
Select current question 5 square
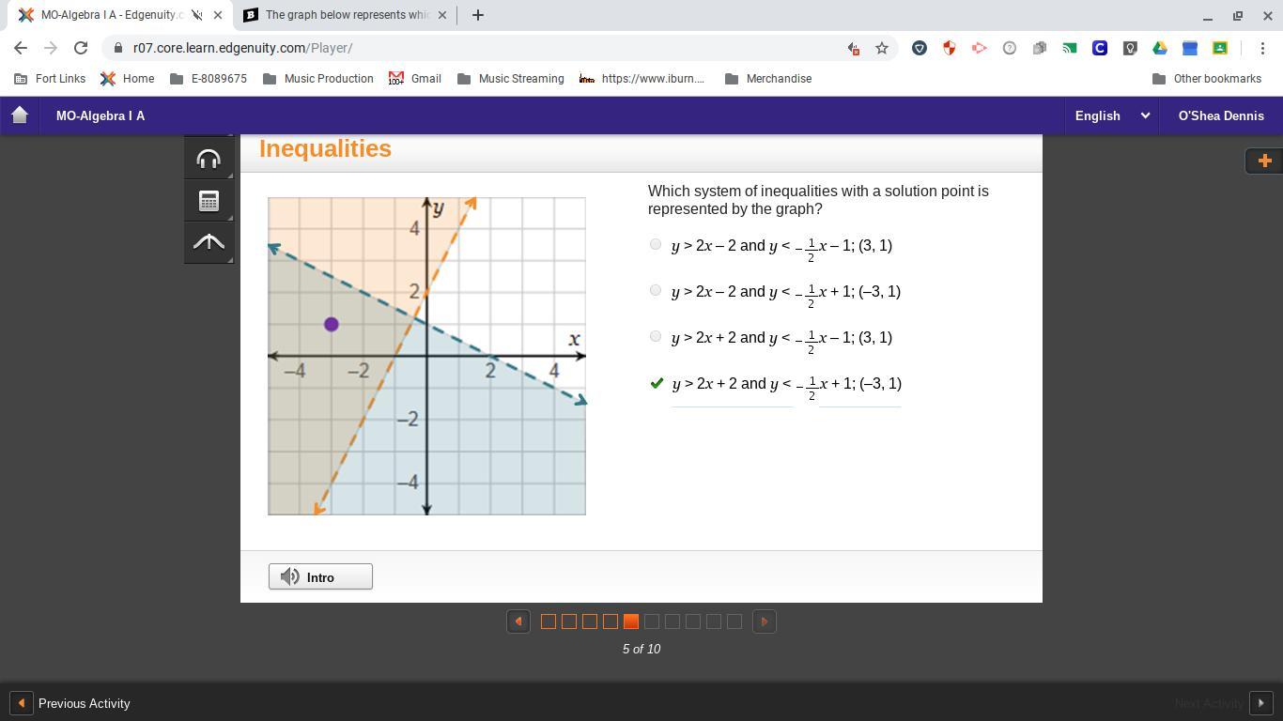(x=631, y=621)
